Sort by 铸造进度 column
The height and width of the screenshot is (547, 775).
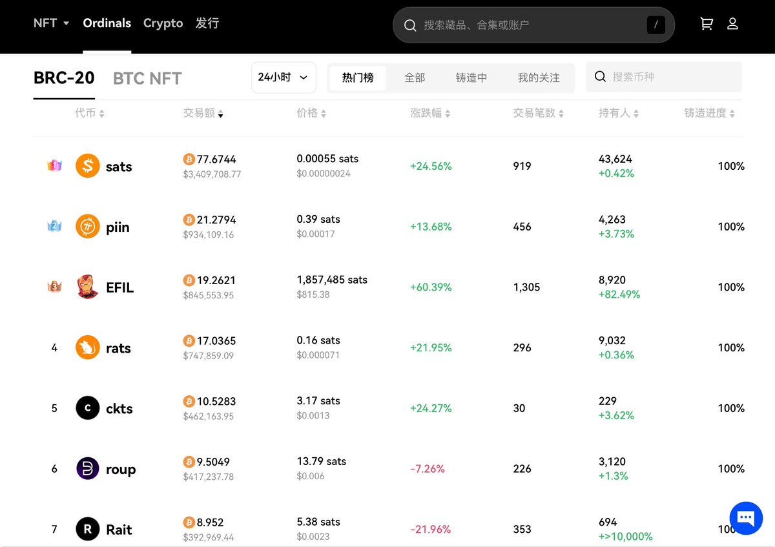710,113
